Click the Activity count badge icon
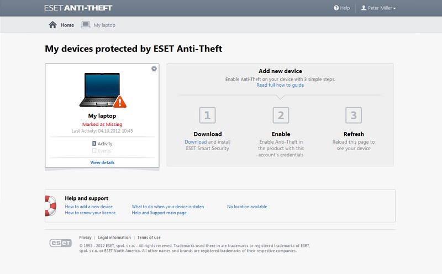This screenshot has width=442, height=274. pos(94,144)
